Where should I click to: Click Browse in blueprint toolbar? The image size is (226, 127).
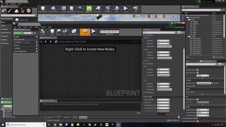pos(58,32)
